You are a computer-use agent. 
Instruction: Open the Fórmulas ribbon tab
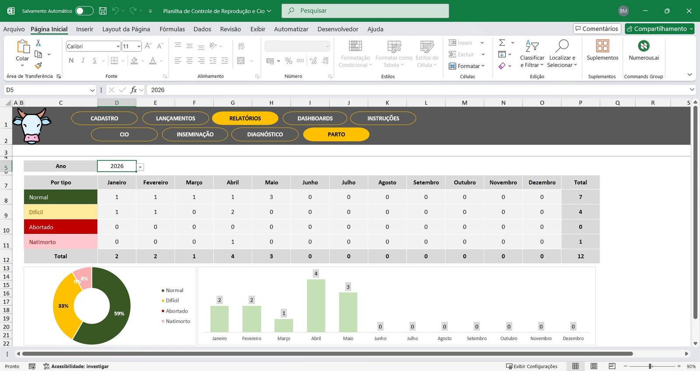coord(172,29)
